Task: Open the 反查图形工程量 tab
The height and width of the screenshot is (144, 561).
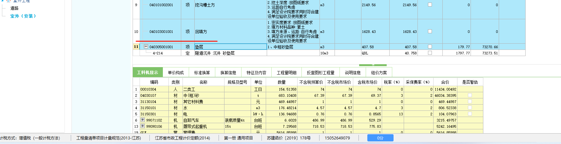Action: coord(320,72)
